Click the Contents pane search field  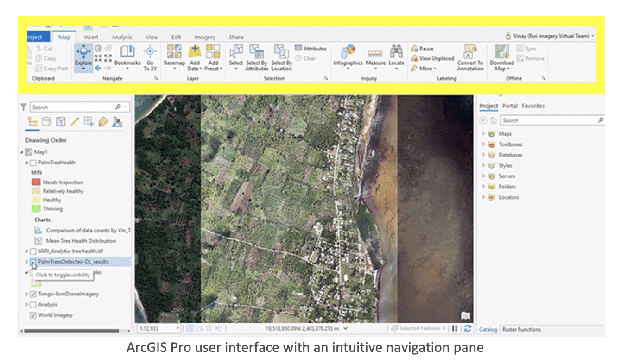[80, 107]
